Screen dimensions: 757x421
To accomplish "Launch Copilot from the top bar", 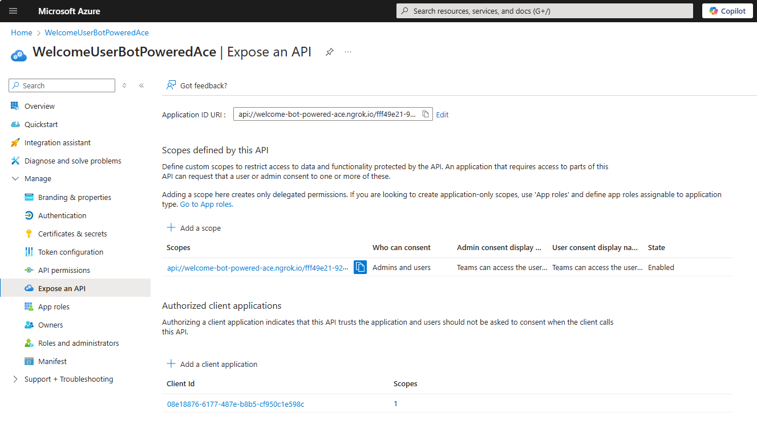I will click(727, 11).
